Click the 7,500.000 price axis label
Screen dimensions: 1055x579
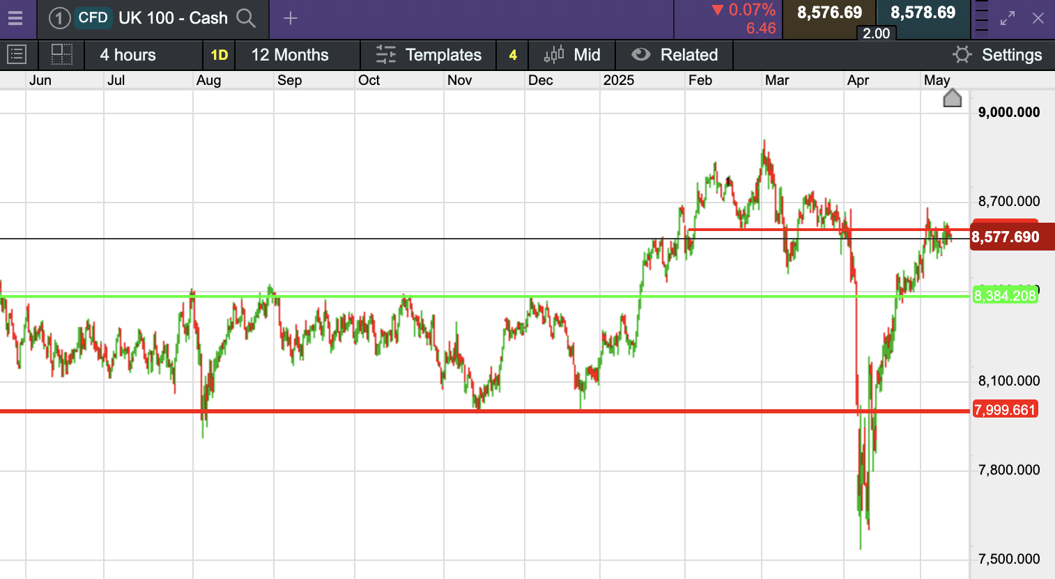pos(1009,559)
